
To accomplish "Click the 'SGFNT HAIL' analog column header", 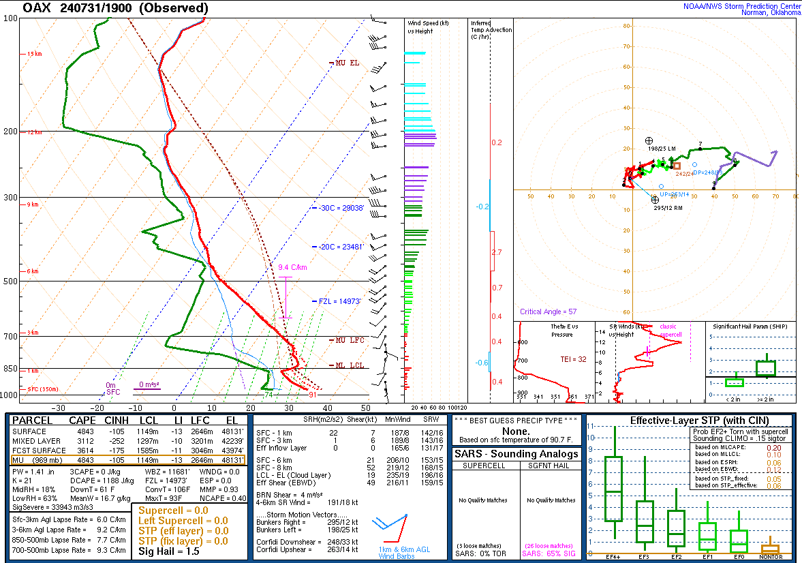I will tap(549, 466).
